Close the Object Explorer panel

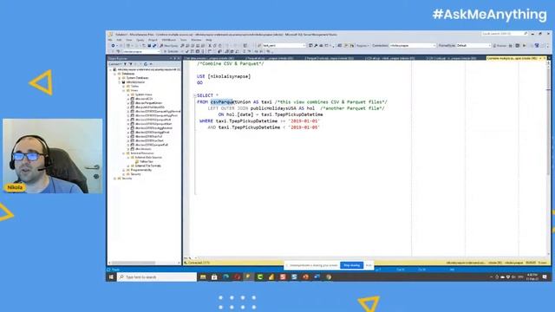pos(179,58)
